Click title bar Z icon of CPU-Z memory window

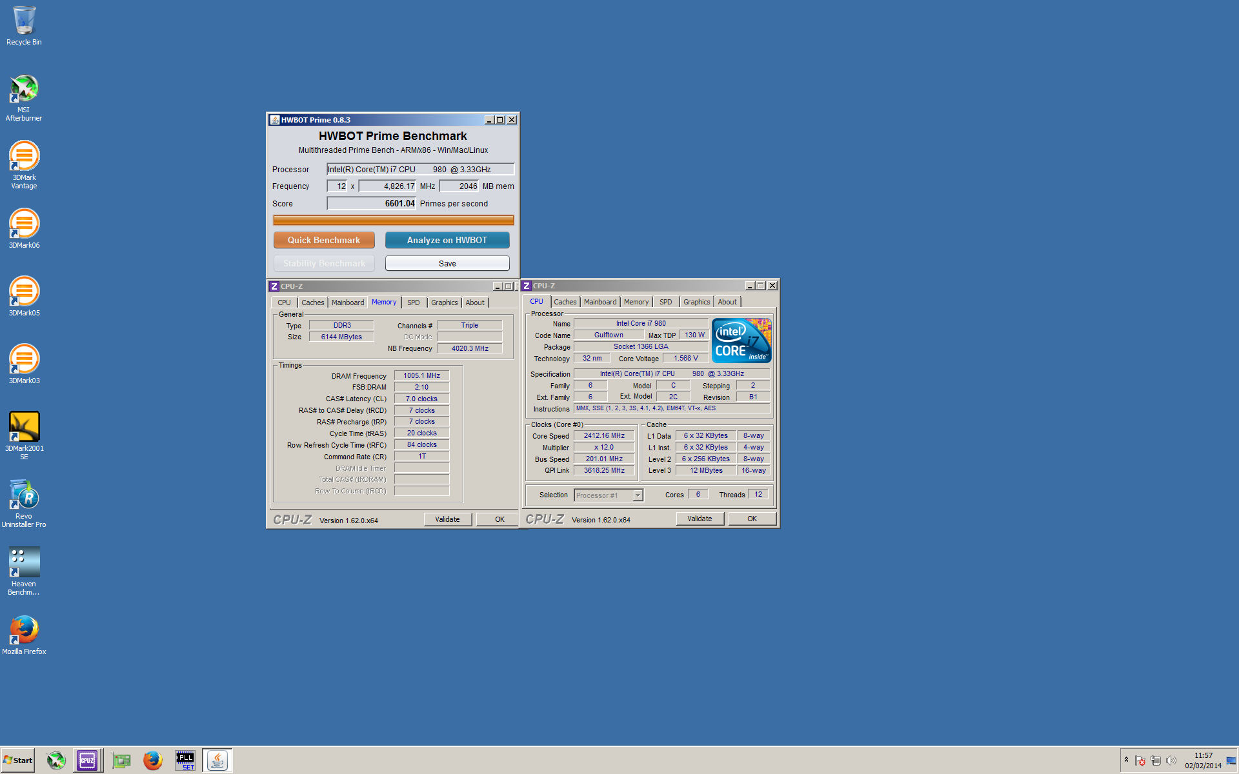(x=274, y=286)
